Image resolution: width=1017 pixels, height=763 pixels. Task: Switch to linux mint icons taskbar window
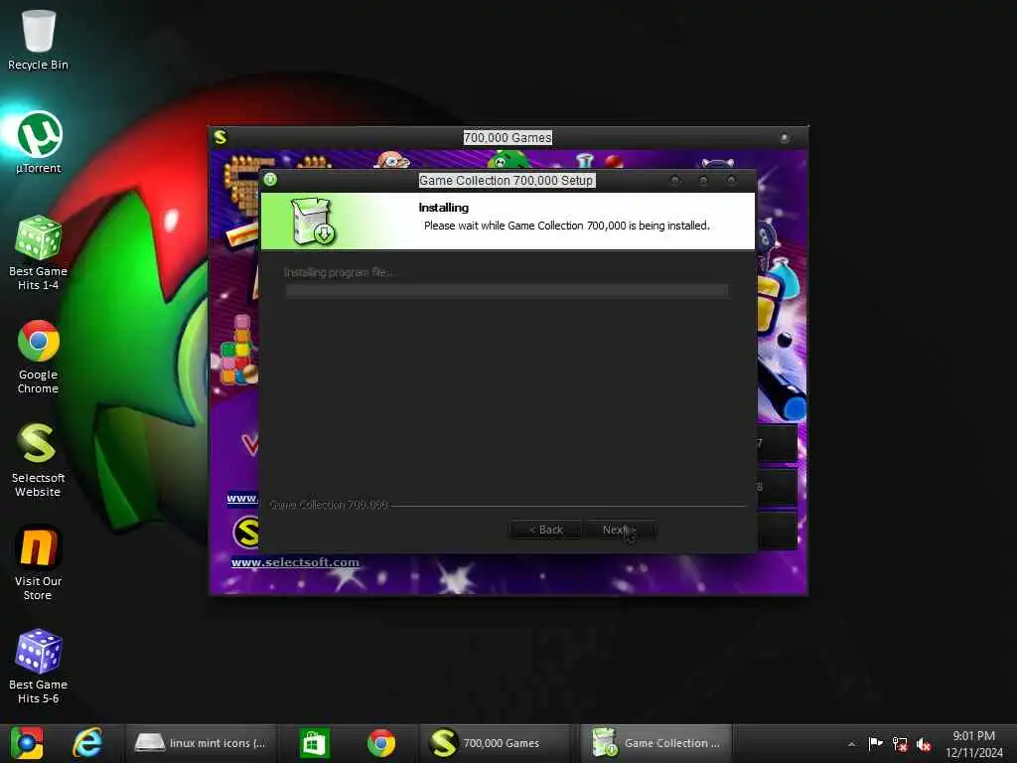tap(201, 743)
